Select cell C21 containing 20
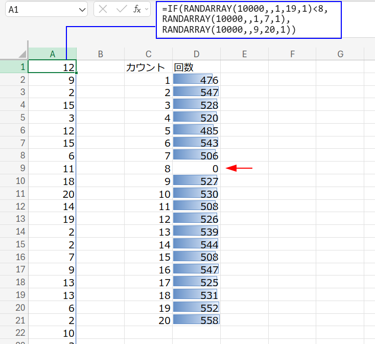Viewport: 375px width, 344px height. tap(148, 319)
